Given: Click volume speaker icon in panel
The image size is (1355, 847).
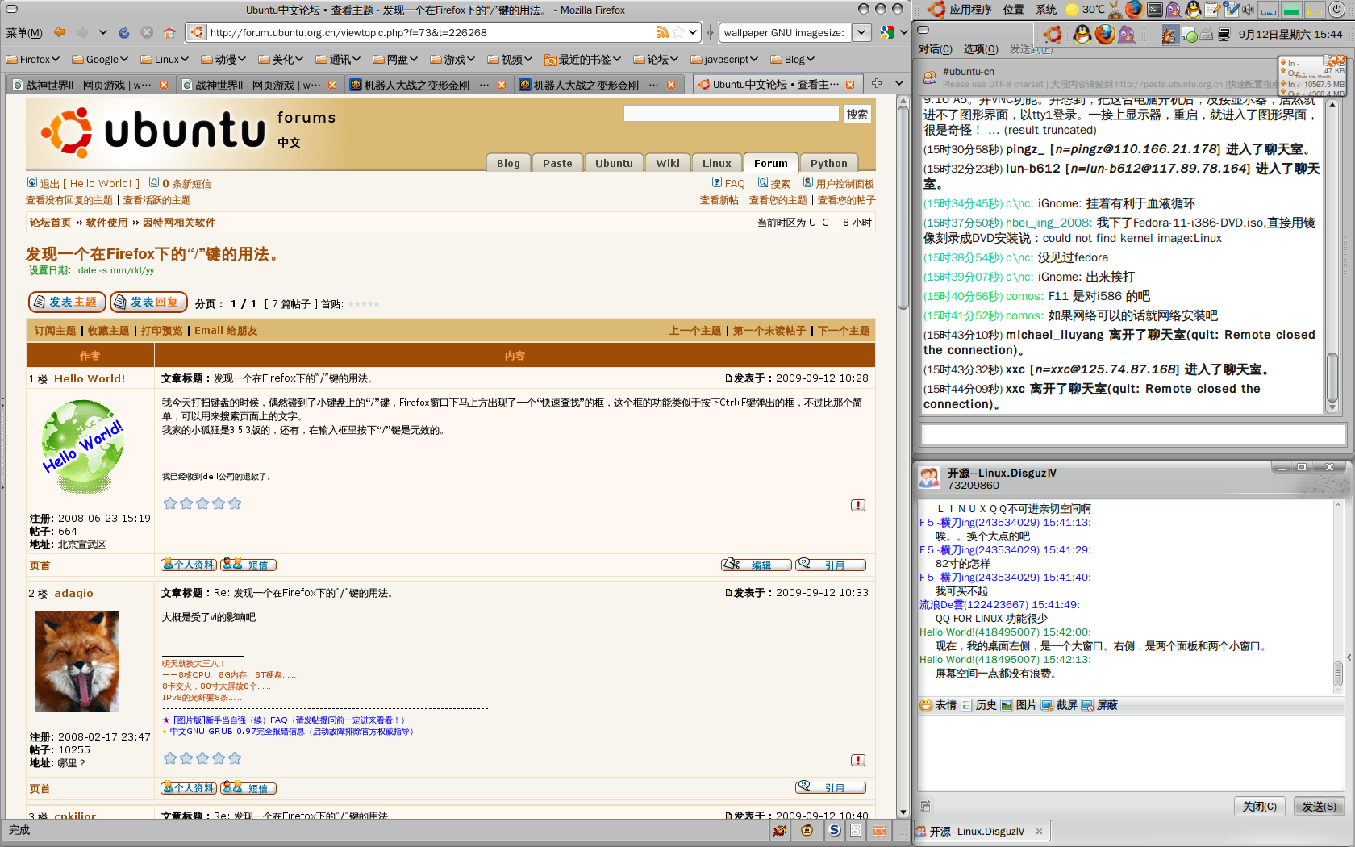Looking at the screenshot, I should click(1248, 10).
